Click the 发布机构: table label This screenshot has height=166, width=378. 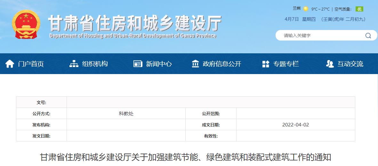42,125
